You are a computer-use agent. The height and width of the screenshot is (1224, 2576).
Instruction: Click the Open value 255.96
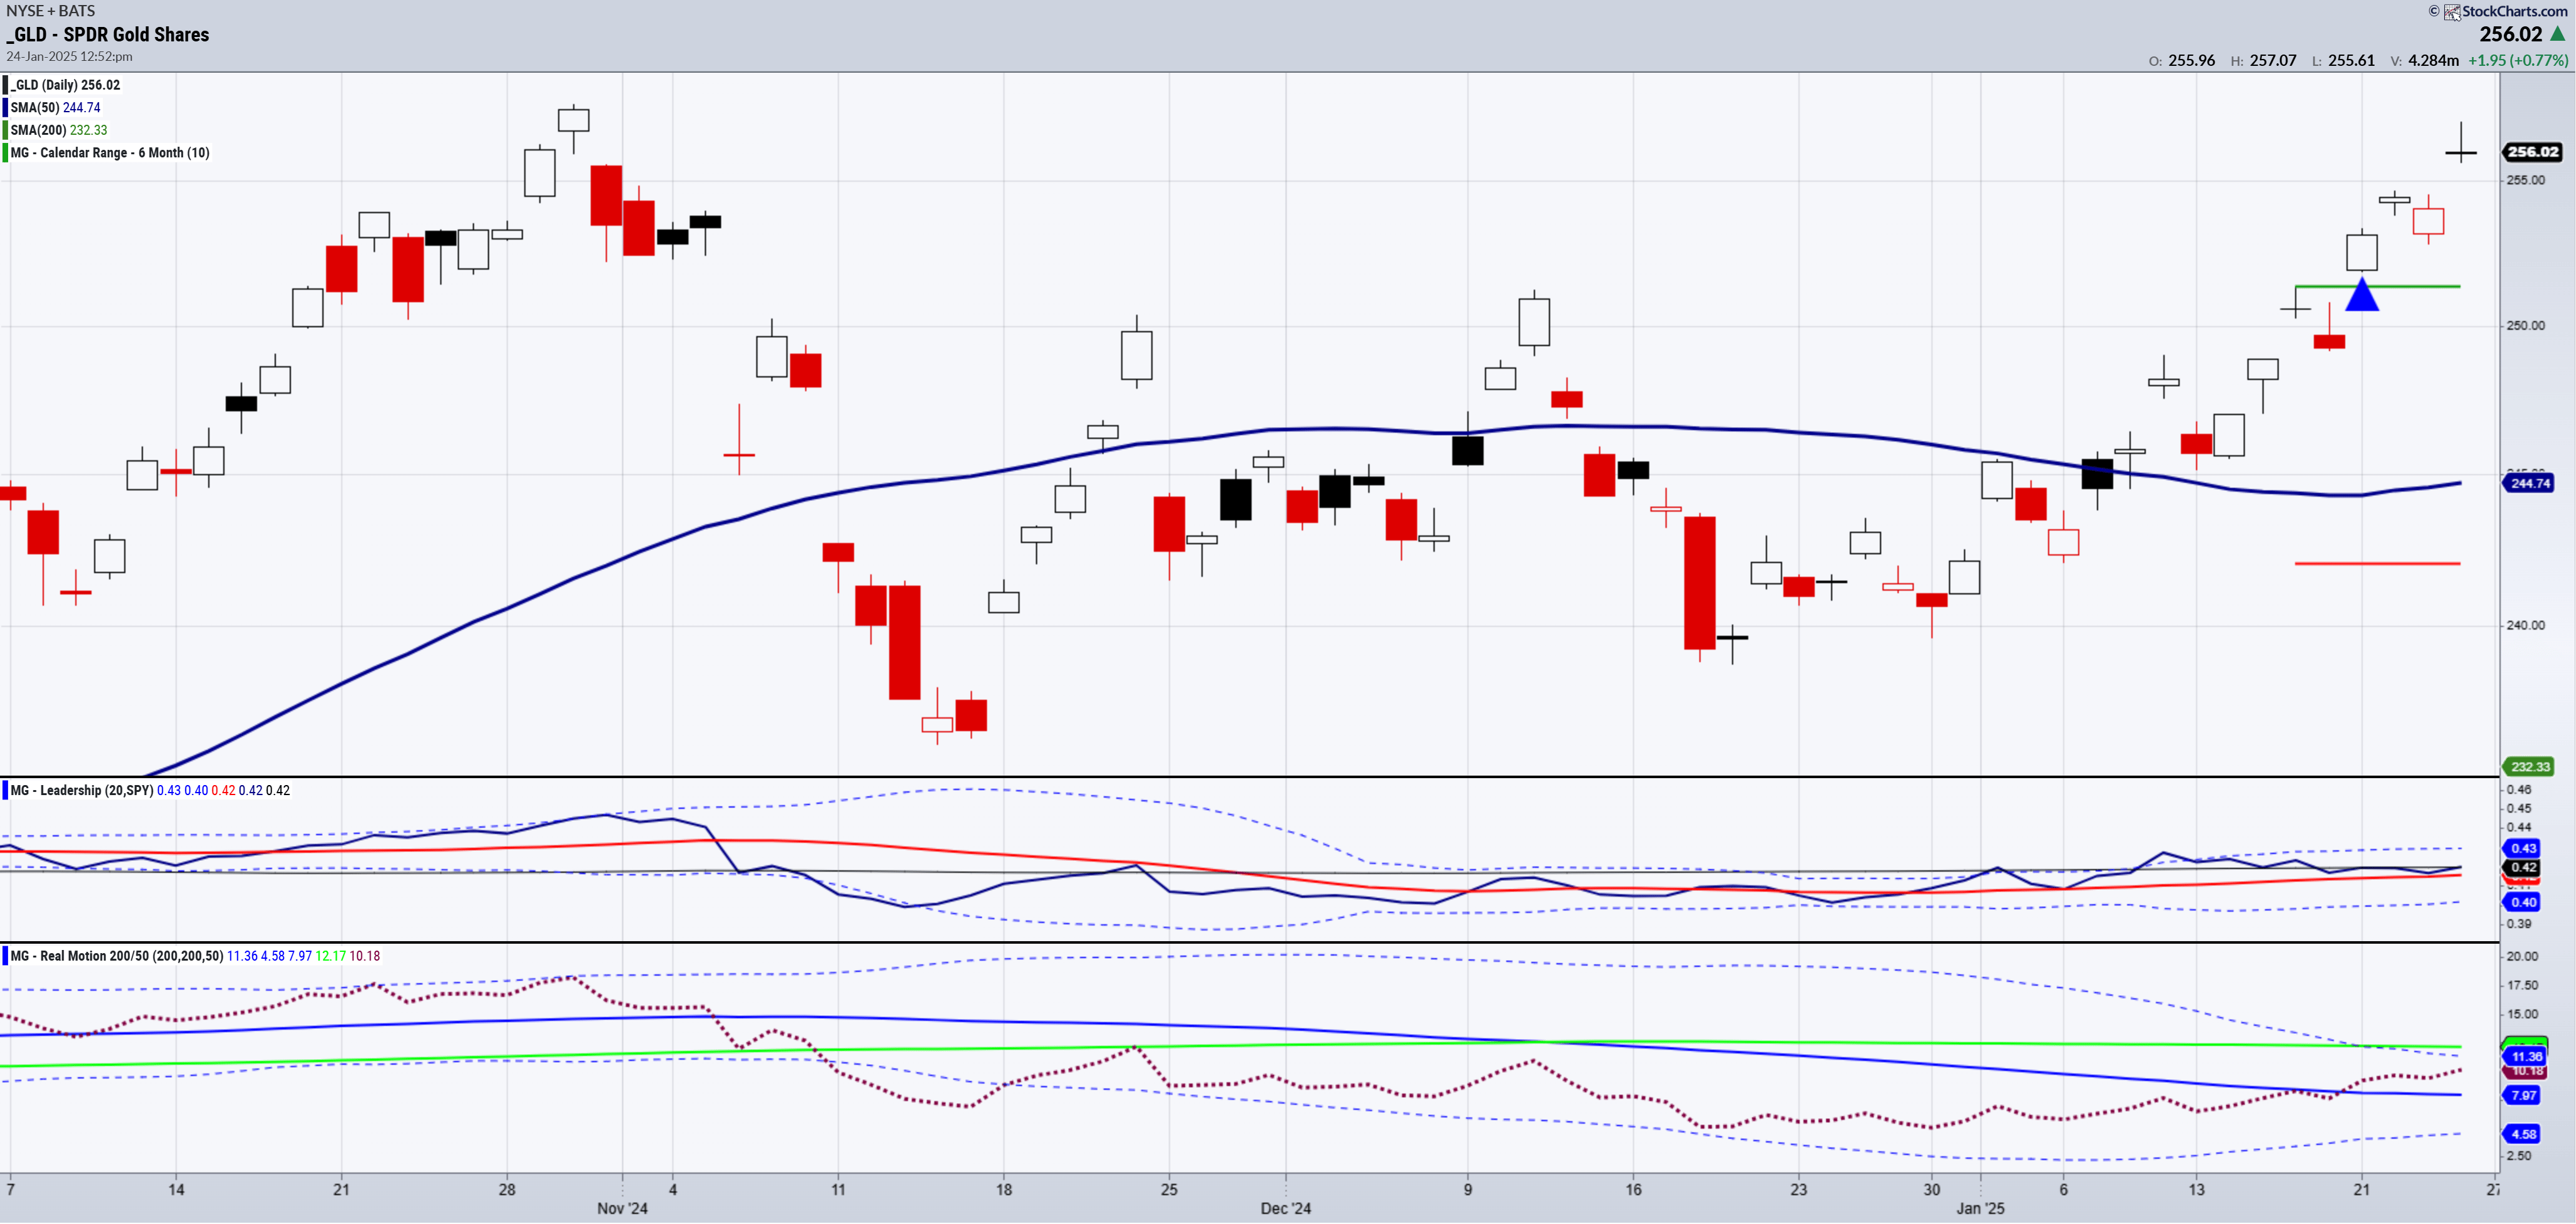point(2191,60)
